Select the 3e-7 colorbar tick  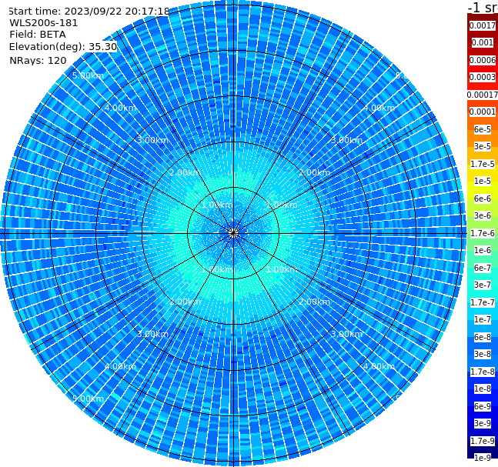(483, 285)
